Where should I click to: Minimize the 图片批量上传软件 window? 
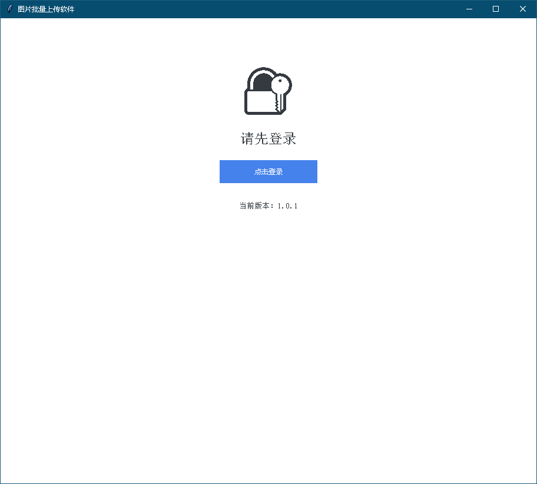[469, 9]
